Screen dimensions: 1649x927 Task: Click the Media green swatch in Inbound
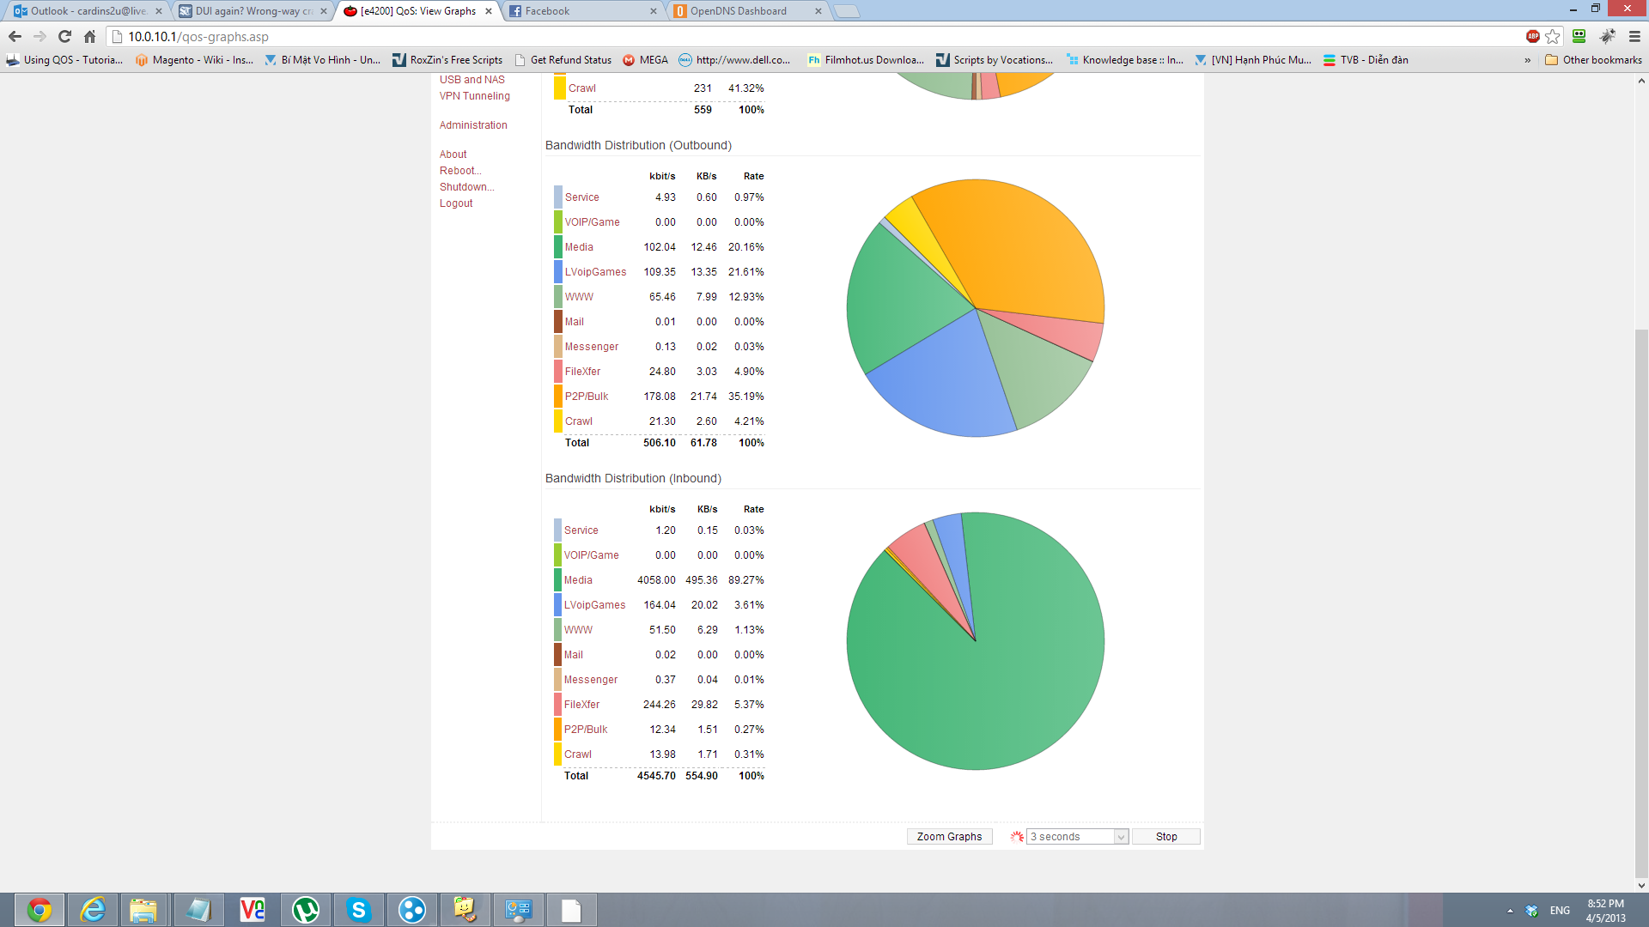557,580
